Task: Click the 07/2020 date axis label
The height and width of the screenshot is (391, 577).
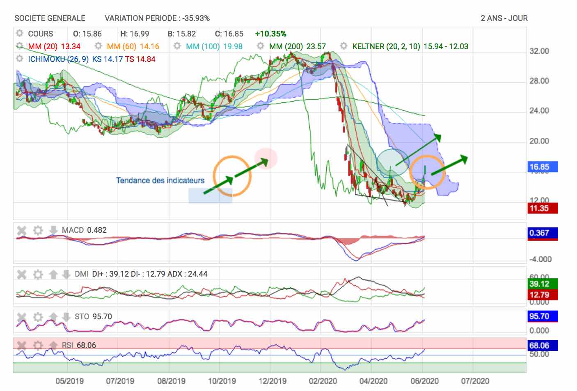Action: (475, 381)
